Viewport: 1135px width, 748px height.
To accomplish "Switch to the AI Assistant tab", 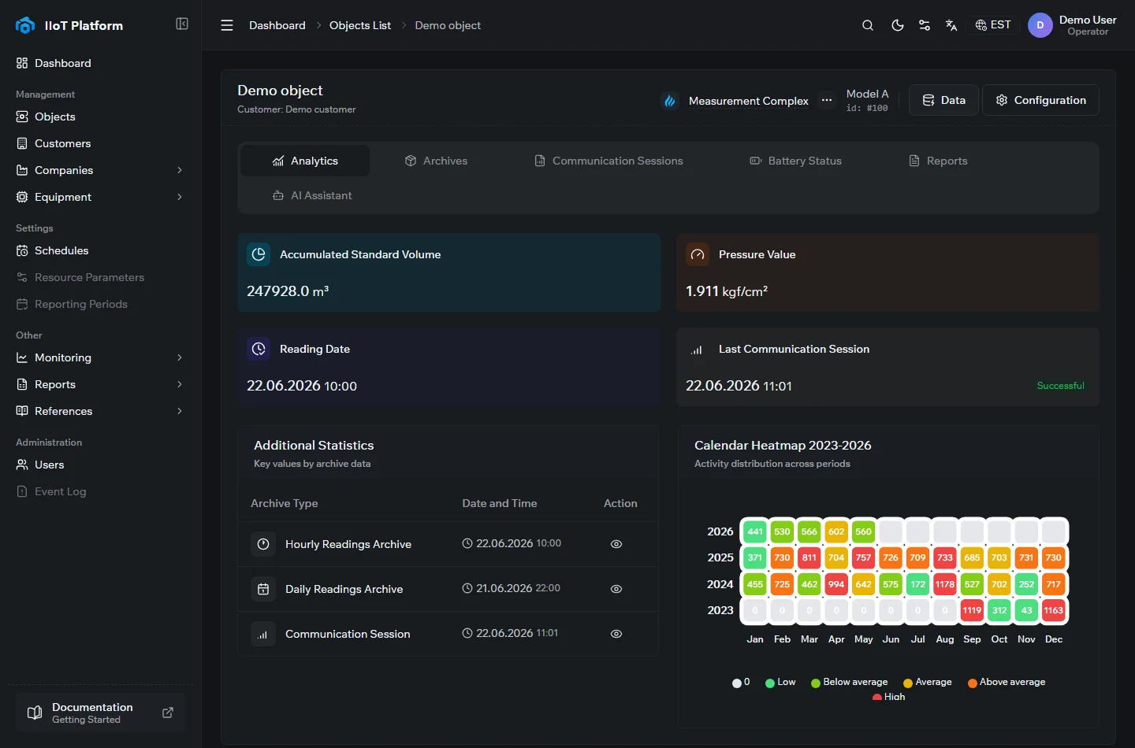I will (312, 195).
